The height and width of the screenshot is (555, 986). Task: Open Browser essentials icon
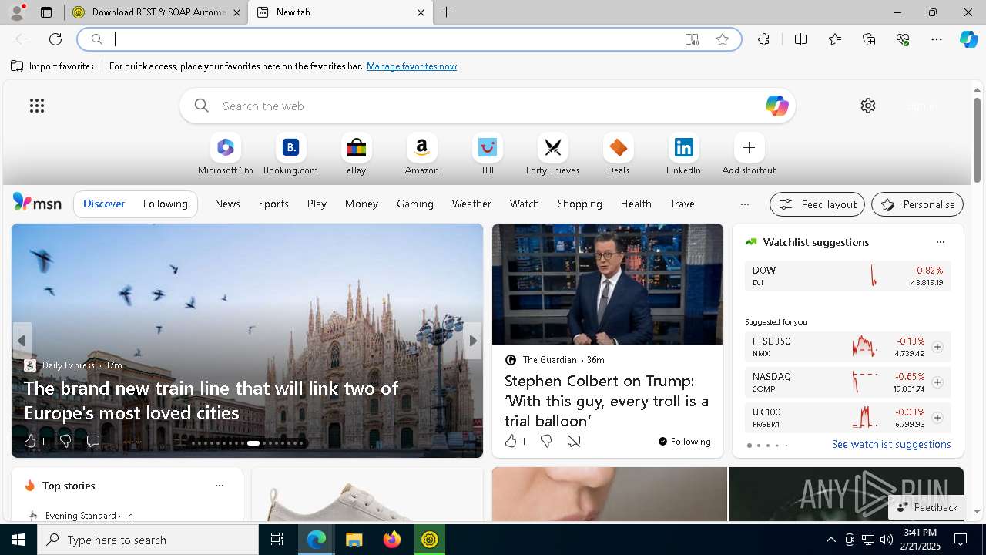pyautogui.click(x=903, y=39)
